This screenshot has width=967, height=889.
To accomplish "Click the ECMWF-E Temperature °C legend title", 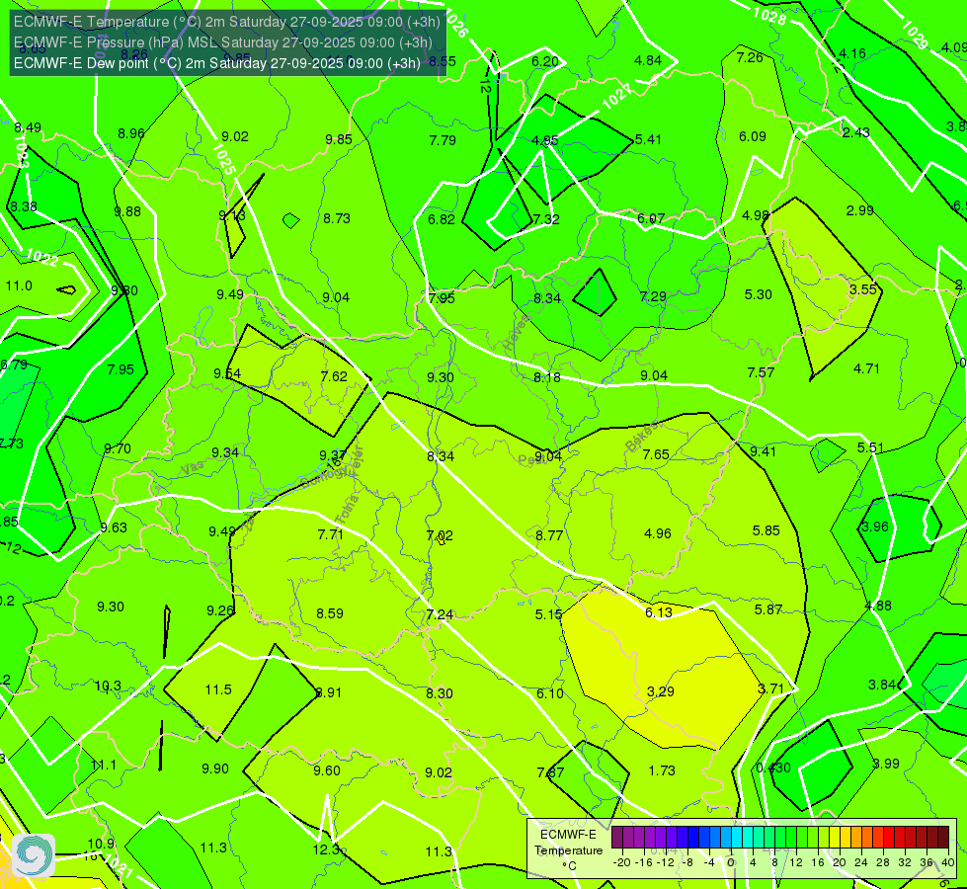I will 569,850.
